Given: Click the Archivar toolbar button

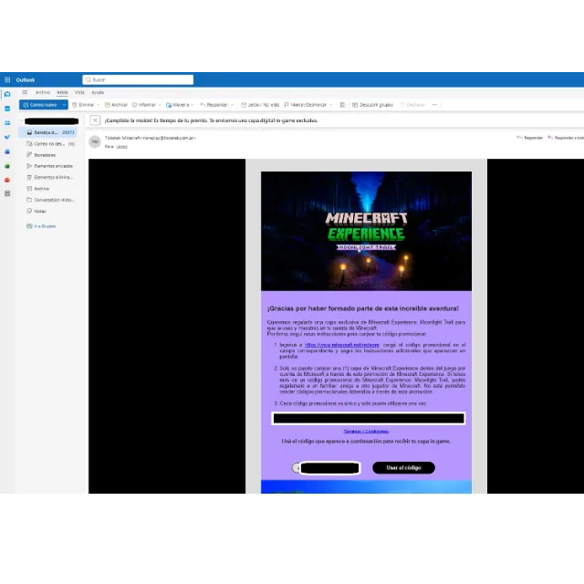Looking at the screenshot, I should pos(116,105).
